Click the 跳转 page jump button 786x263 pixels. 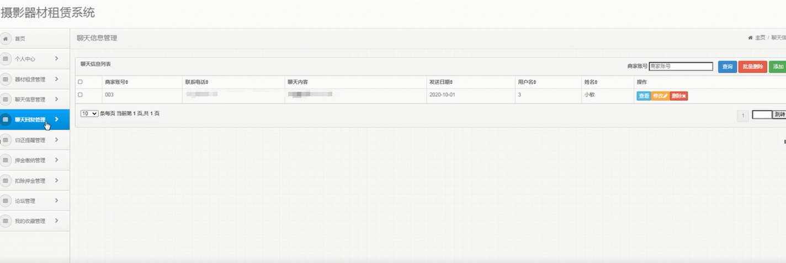click(x=779, y=115)
